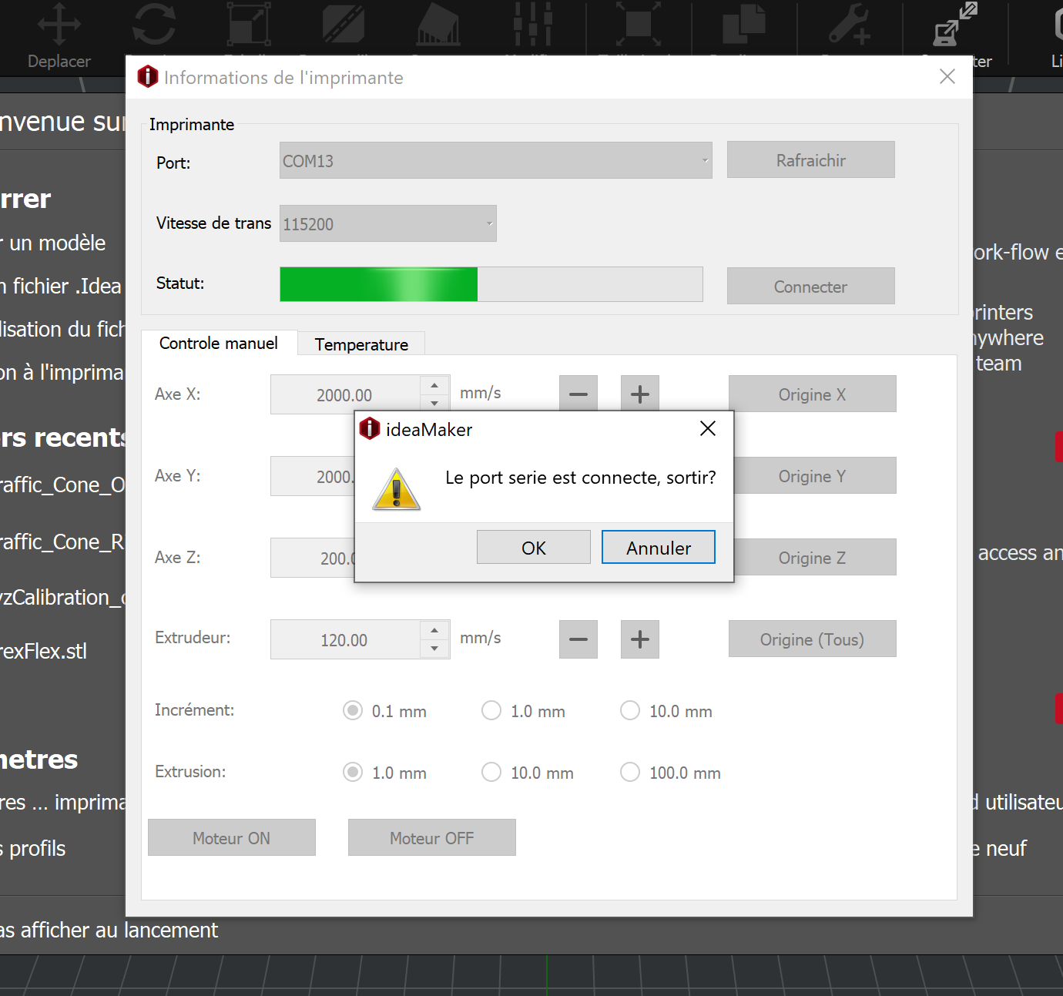Image resolution: width=1063 pixels, height=996 pixels.
Task: Open the zCalibration recent file in the welcome screen
Action: [x=63, y=598]
